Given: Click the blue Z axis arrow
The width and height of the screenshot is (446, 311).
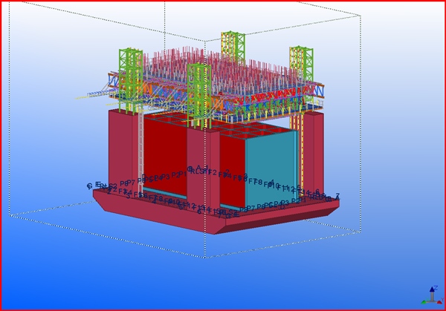Looking at the screenshot, I should [x=433, y=292].
